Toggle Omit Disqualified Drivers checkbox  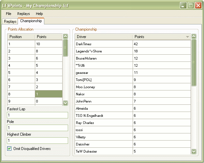9,148
